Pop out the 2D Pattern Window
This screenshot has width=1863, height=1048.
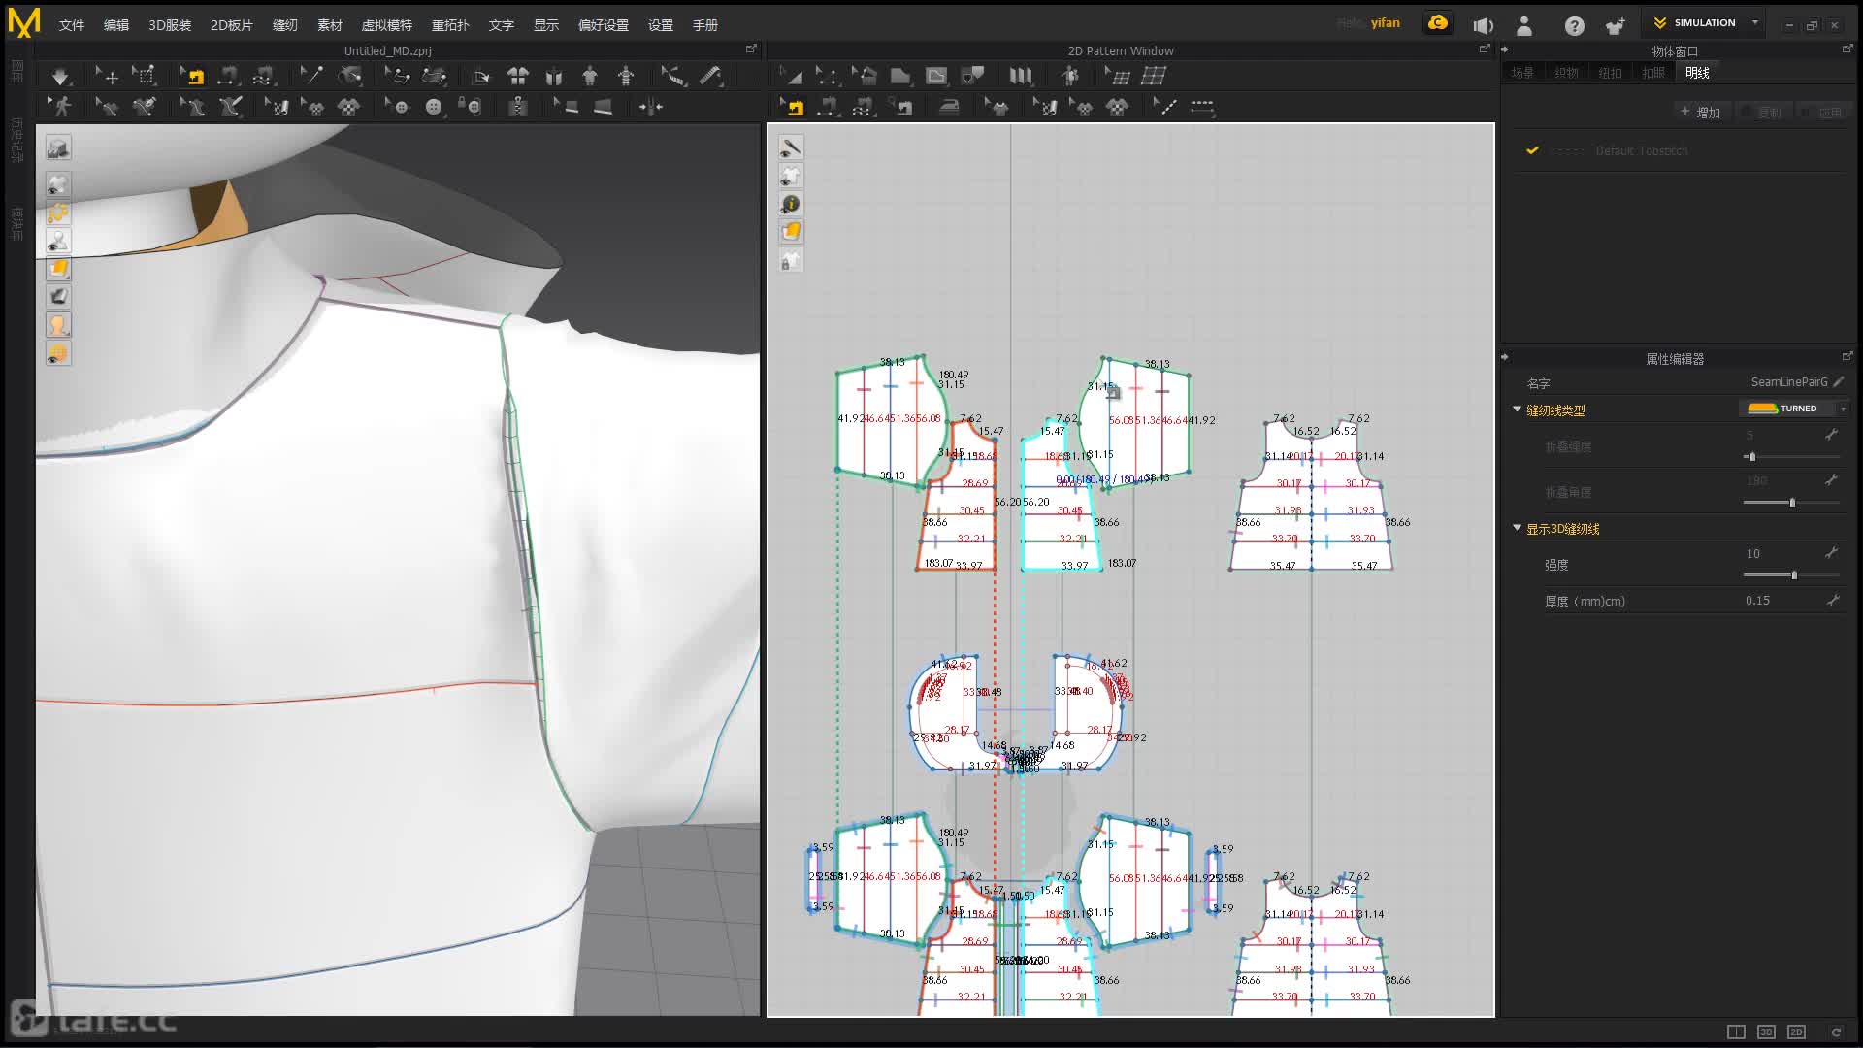click(x=1484, y=49)
